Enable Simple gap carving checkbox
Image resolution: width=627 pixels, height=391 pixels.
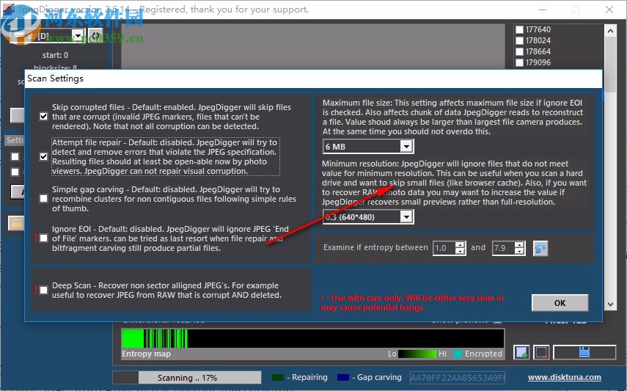click(x=43, y=199)
